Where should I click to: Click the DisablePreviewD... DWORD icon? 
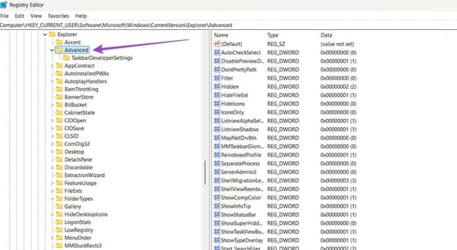(217, 61)
